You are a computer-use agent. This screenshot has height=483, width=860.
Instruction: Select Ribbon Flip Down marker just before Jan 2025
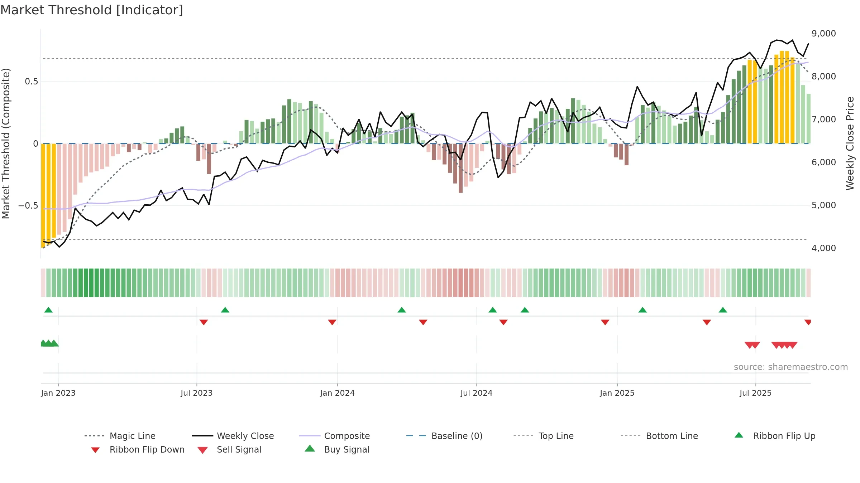tap(605, 322)
